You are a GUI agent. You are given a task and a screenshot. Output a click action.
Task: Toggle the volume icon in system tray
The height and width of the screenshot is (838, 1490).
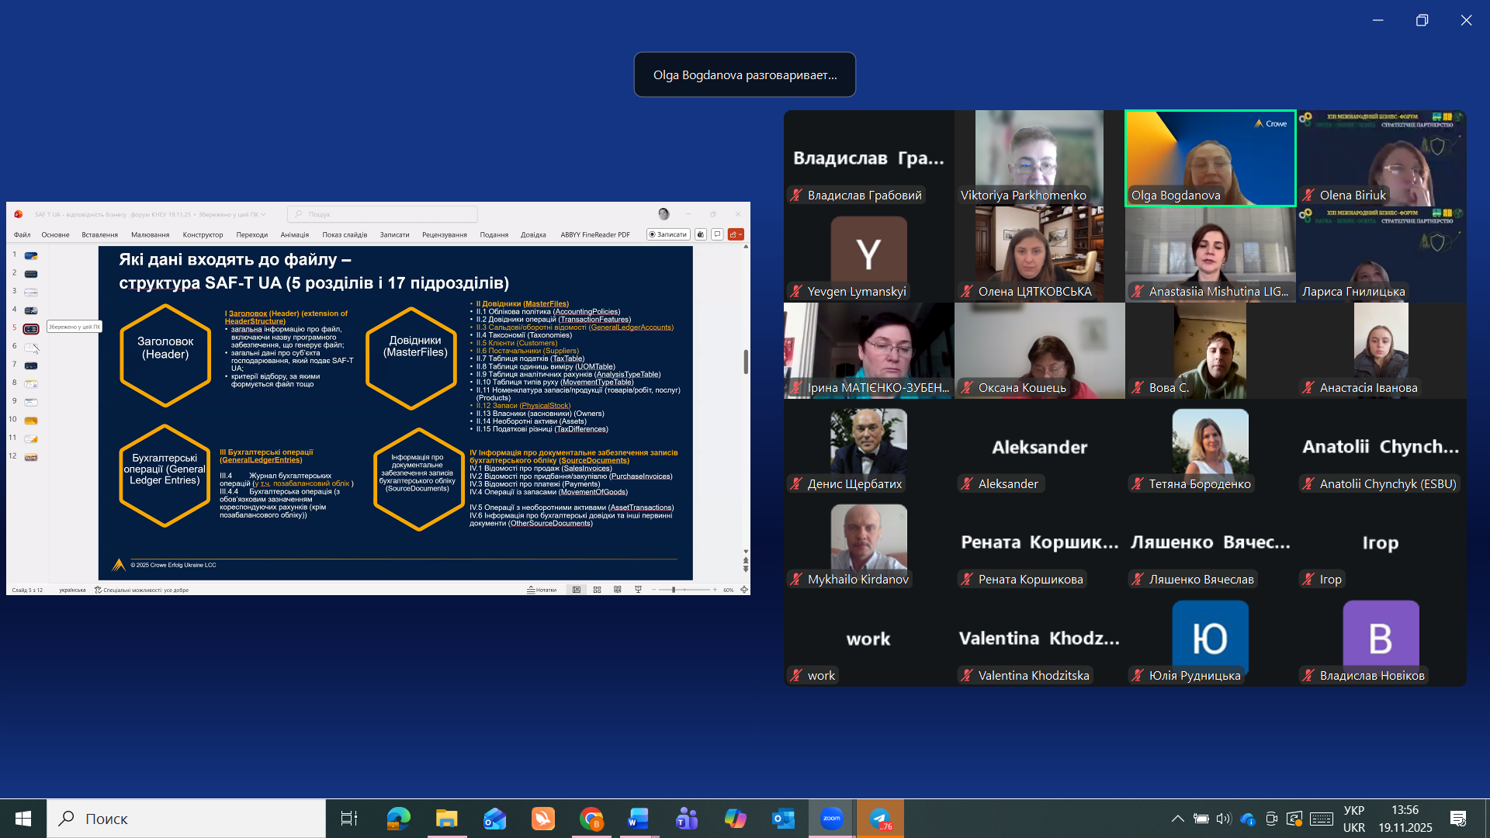tap(1224, 819)
